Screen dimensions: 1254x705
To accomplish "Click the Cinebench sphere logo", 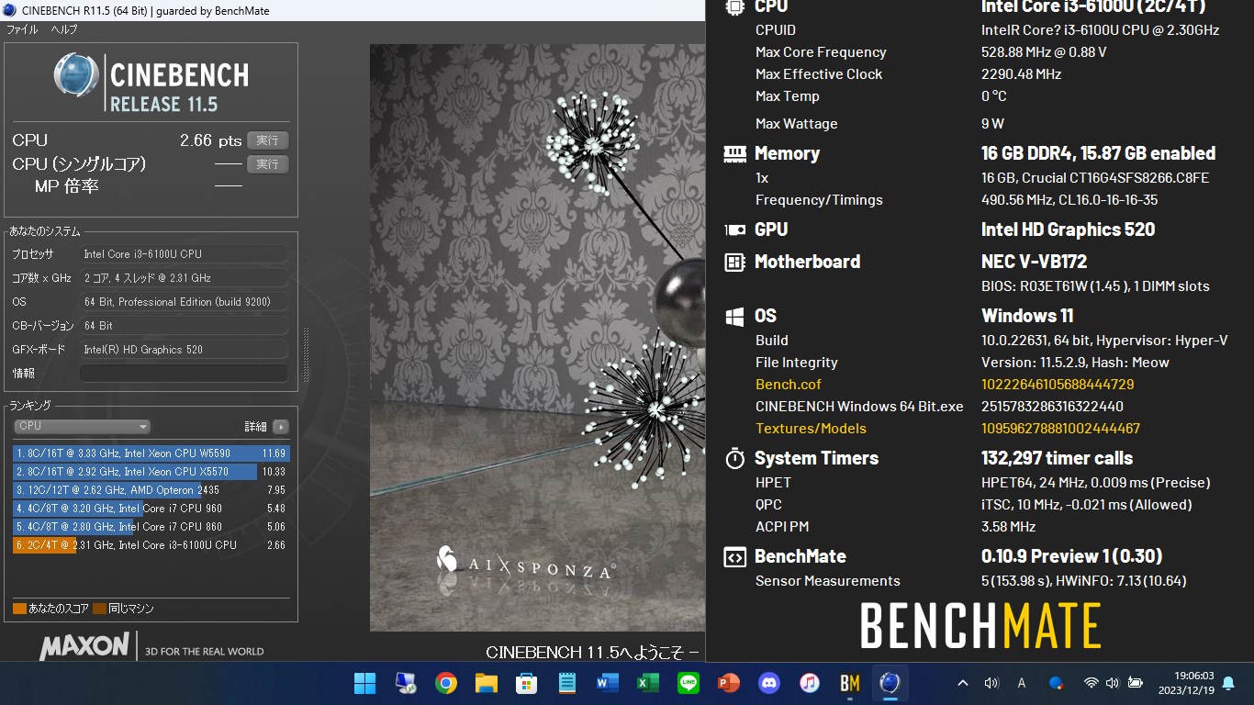I will tap(76, 75).
